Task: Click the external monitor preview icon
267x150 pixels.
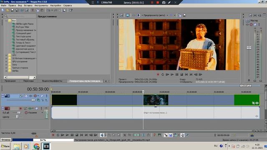Action: click(128, 15)
